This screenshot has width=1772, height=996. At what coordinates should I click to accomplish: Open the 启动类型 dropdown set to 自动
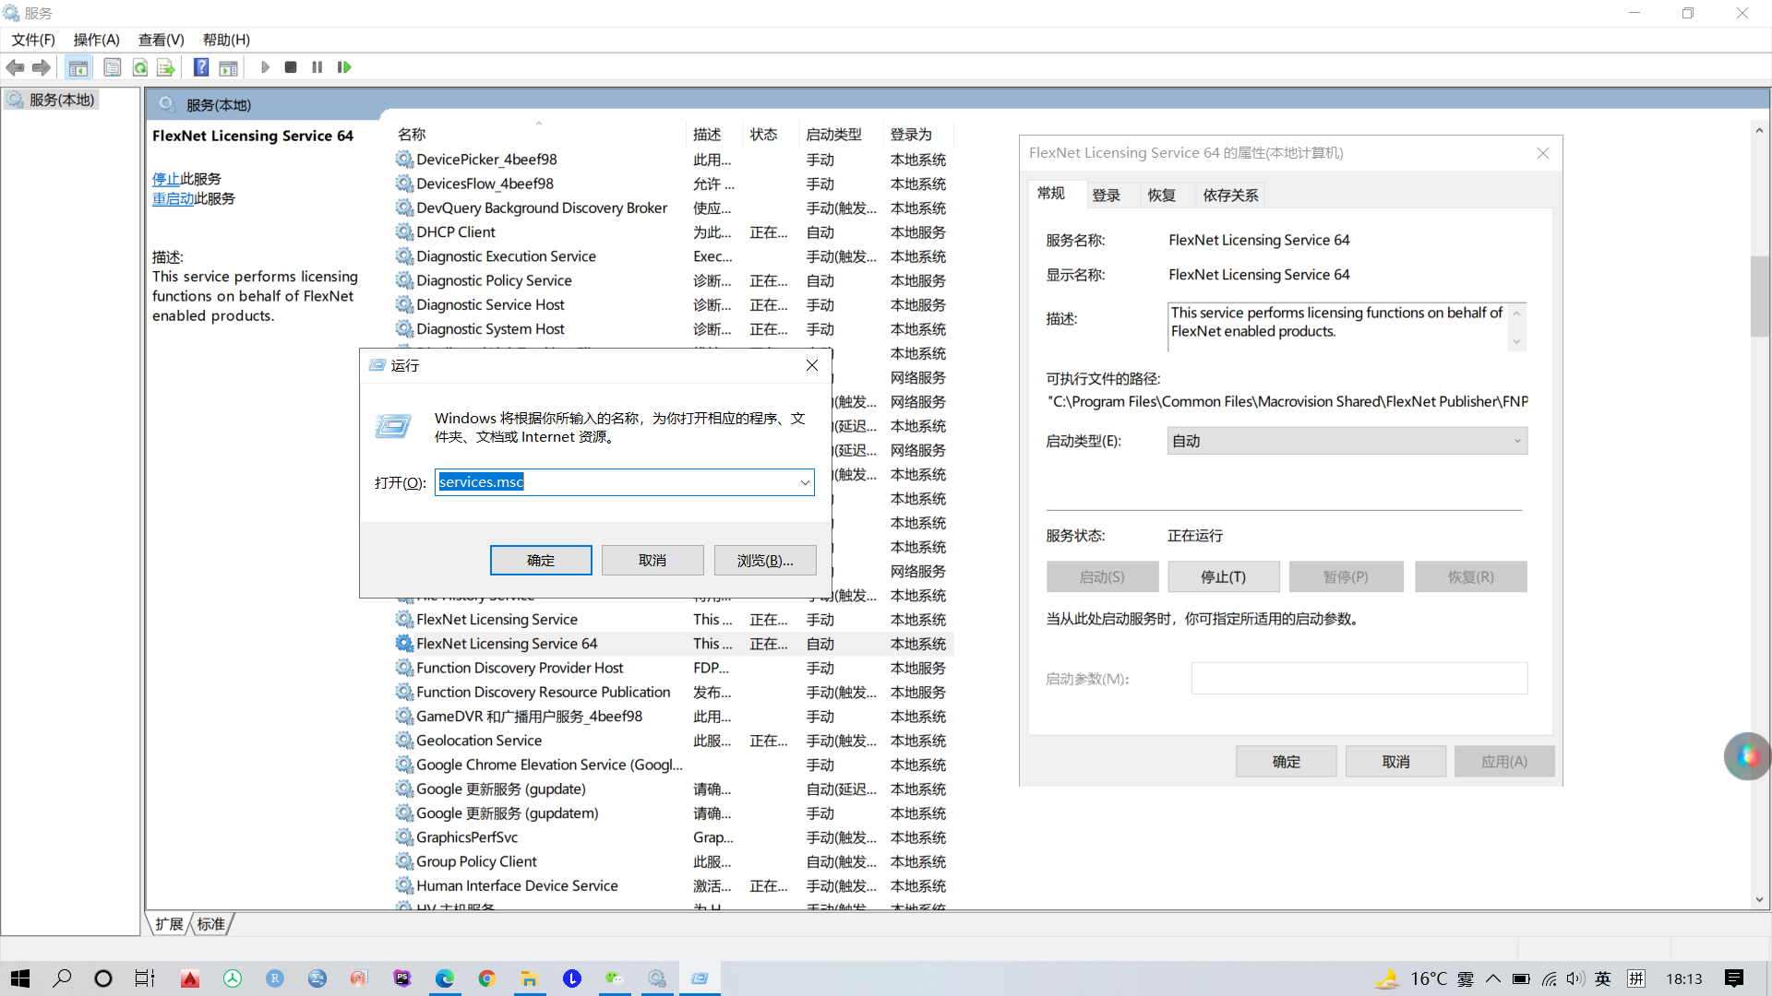tap(1347, 441)
